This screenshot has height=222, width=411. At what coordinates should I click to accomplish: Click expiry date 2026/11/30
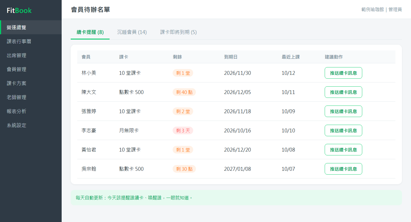(x=237, y=73)
